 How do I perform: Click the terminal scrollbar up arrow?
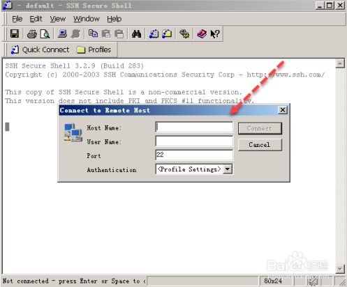[x=340, y=63]
